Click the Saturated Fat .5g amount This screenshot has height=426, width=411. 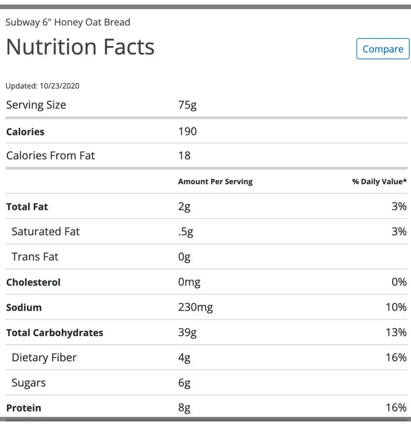[185, 232]
